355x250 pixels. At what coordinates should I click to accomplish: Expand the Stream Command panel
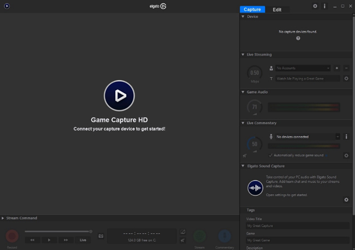click(x=3, y=218)
